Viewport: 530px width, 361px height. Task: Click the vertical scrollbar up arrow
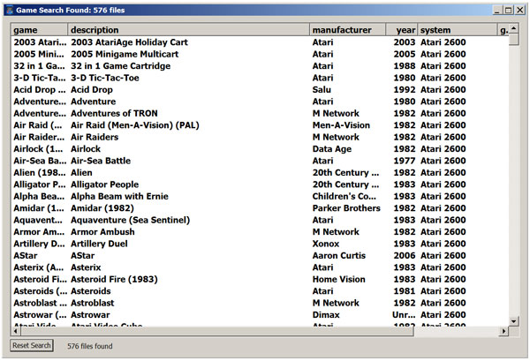514,30
